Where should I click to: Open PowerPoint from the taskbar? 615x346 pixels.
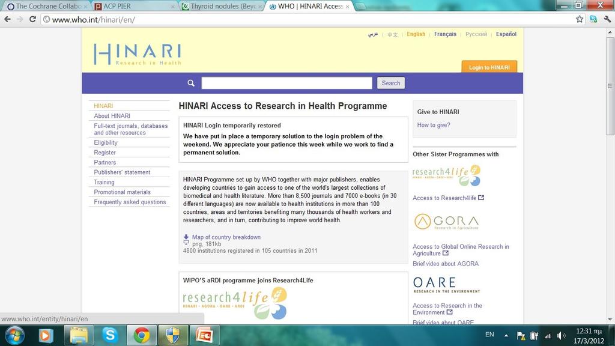204,335
